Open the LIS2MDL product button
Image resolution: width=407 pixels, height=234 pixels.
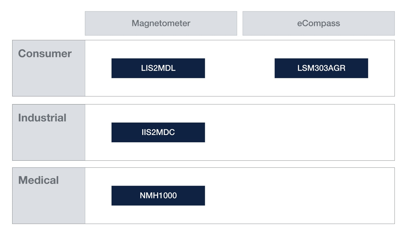click(158, 68)
